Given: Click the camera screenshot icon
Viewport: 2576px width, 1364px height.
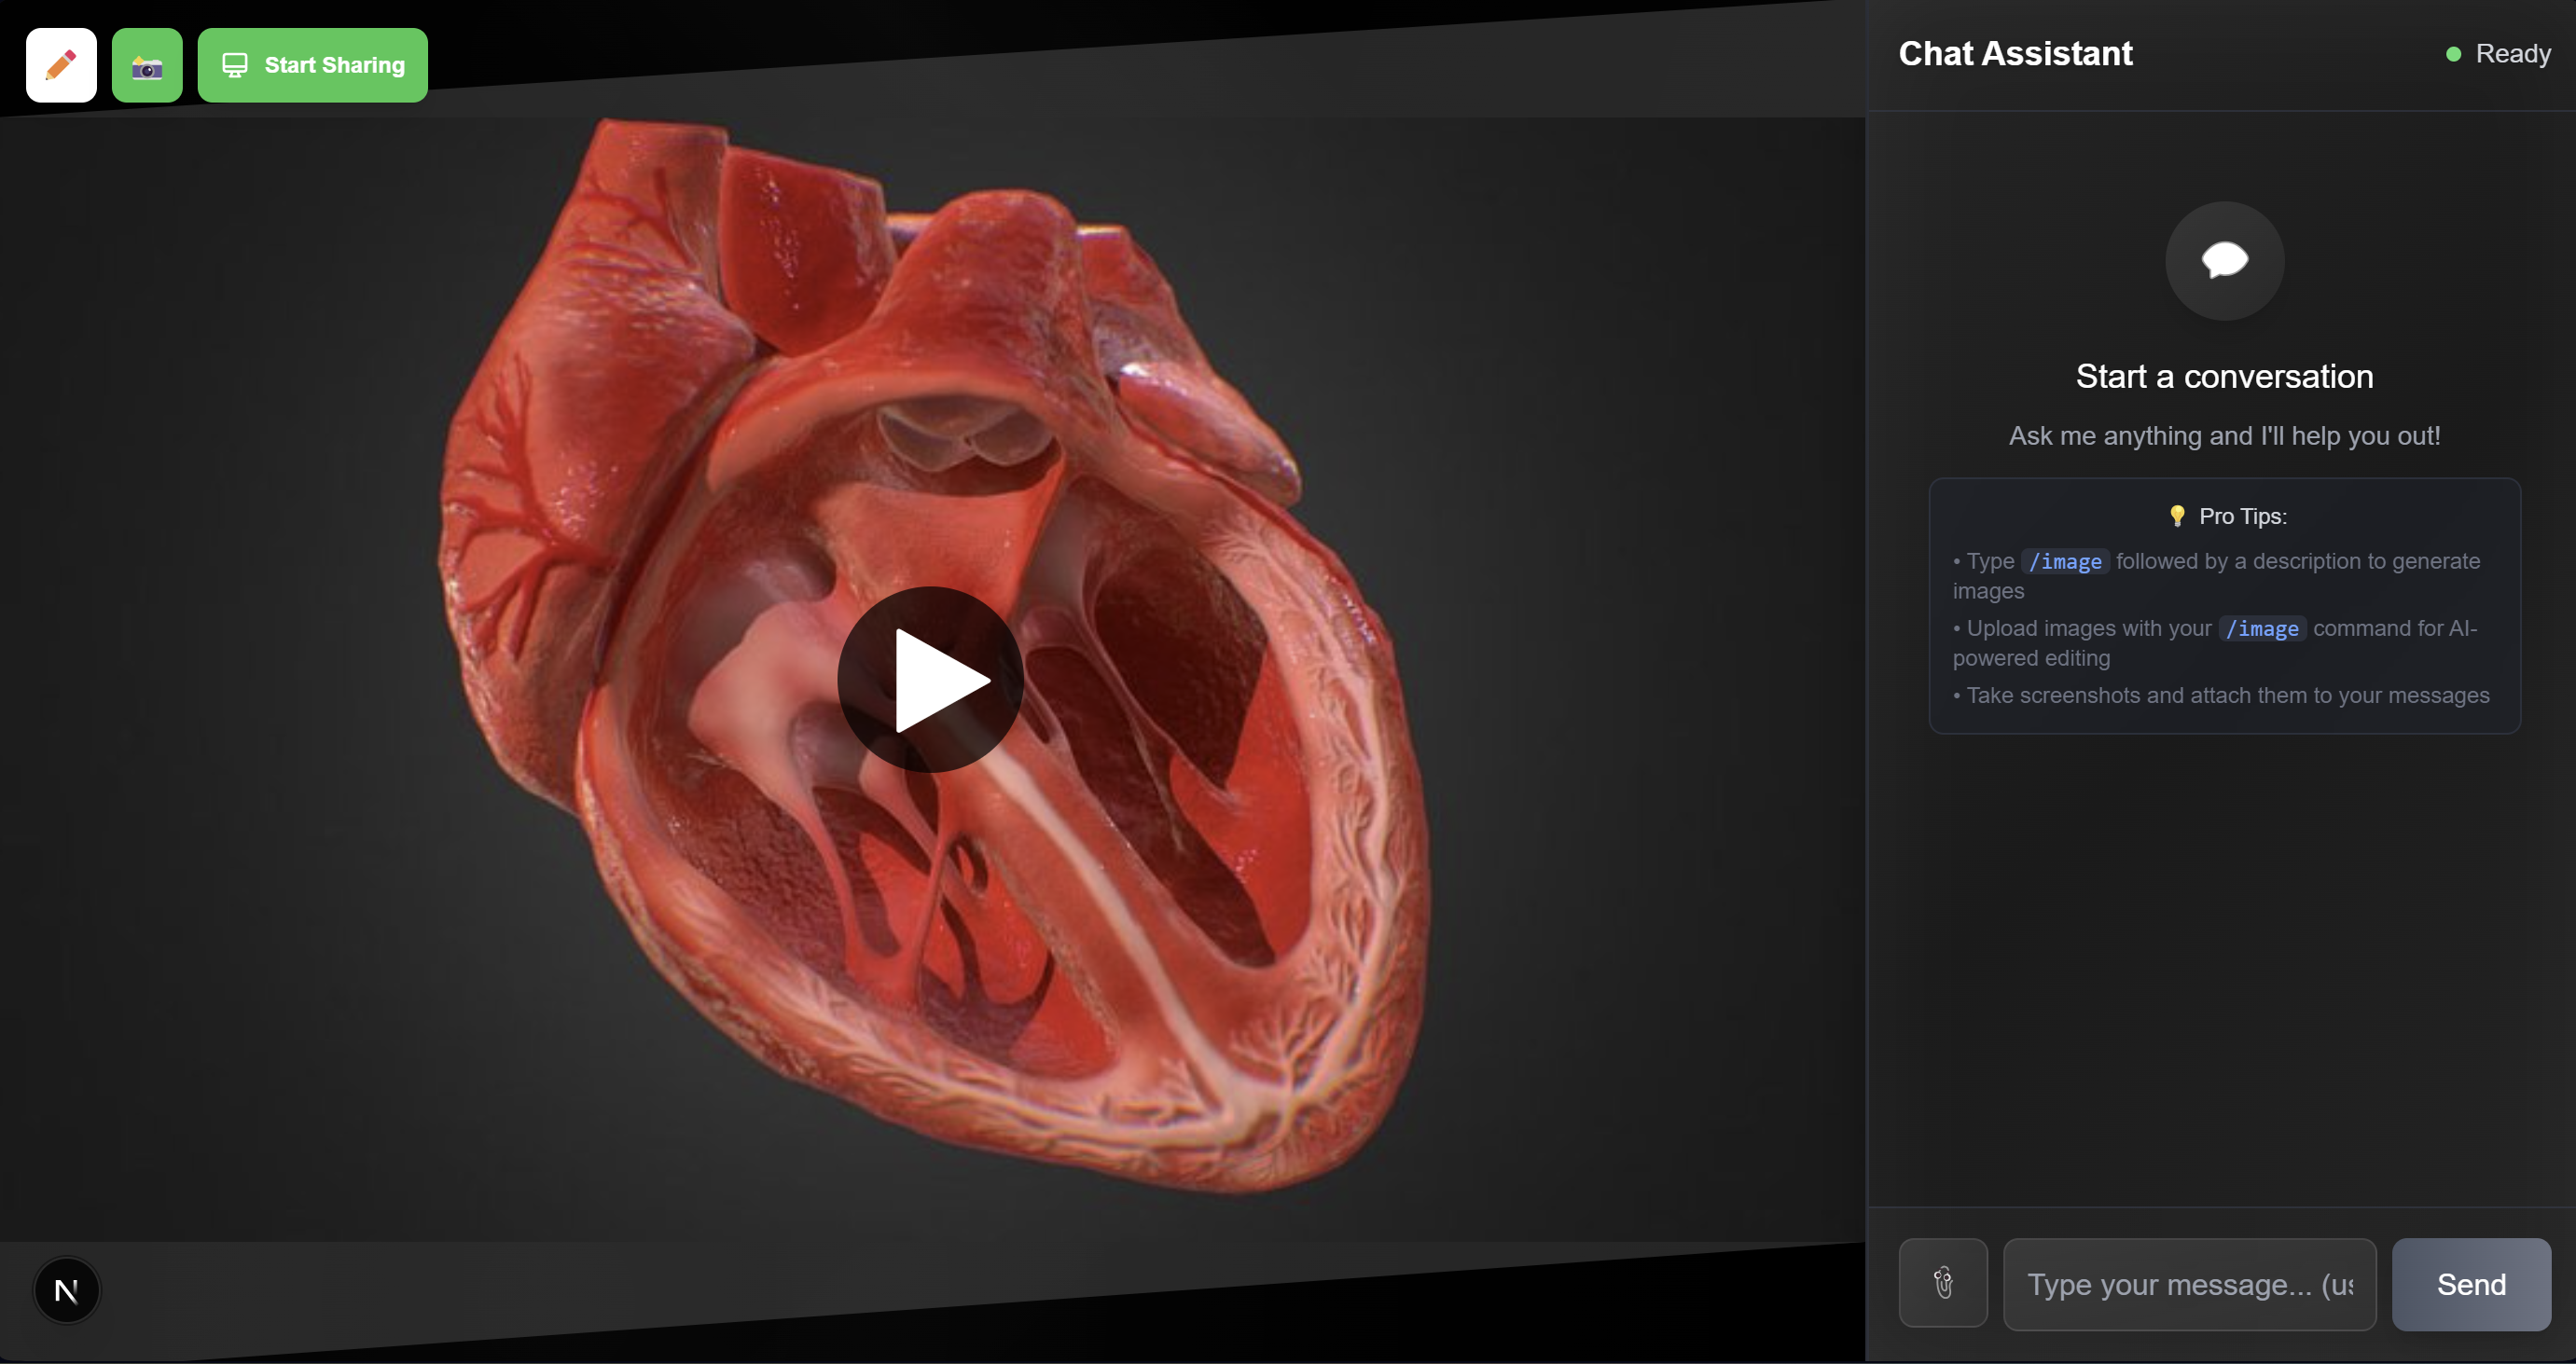Looking at the screenshot, I should coord(147,66).
